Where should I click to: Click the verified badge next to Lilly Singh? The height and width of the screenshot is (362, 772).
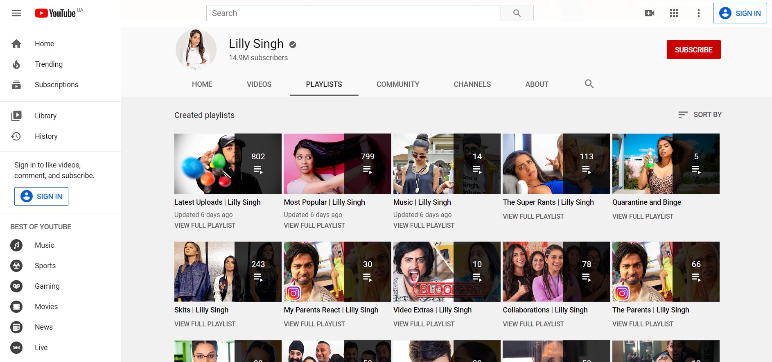click(293, 45)
